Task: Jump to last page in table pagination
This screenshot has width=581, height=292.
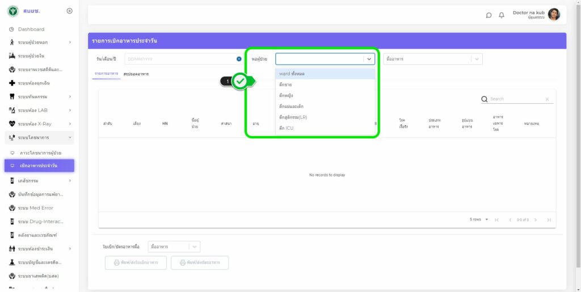Action: pos(549,219)
